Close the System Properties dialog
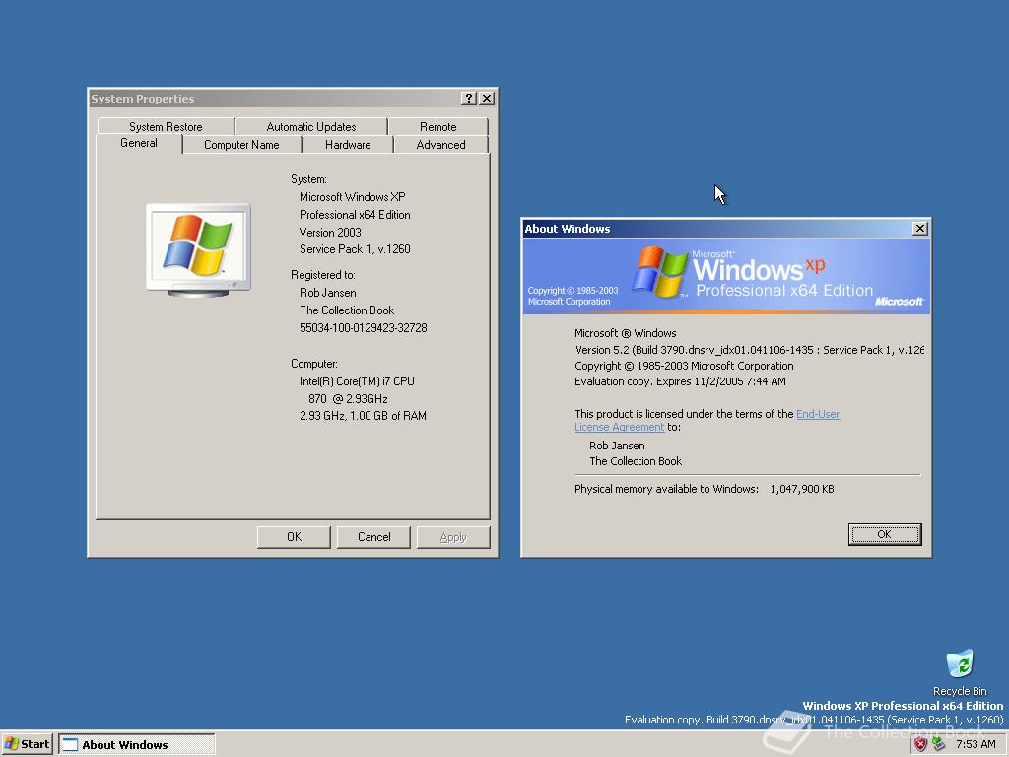 [487, 98]
